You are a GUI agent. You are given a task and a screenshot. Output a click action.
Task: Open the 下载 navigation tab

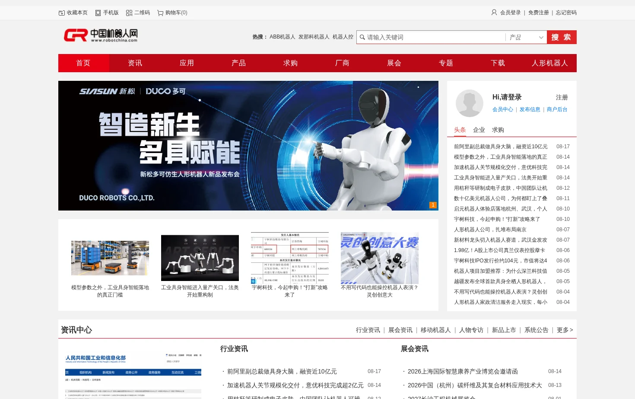[x=498, y=63]
